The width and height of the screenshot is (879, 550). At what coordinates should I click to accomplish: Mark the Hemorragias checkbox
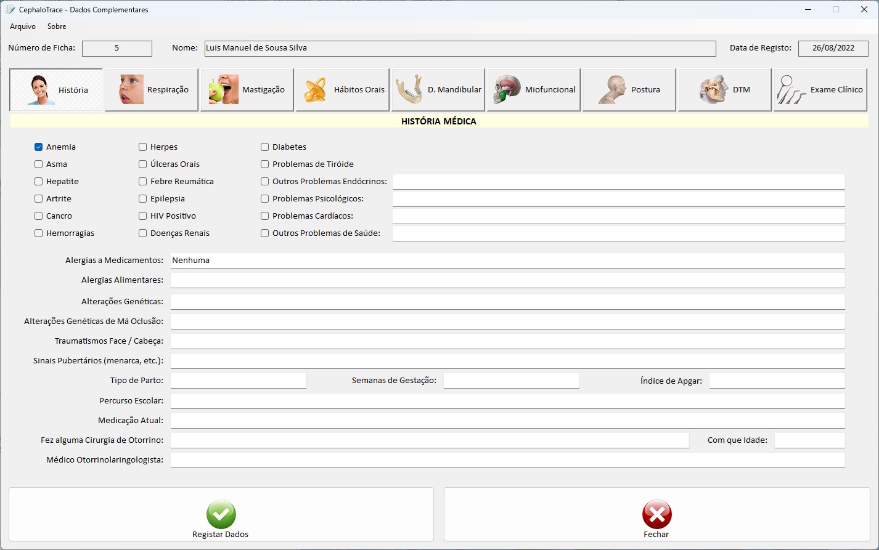tap(39, 233)
